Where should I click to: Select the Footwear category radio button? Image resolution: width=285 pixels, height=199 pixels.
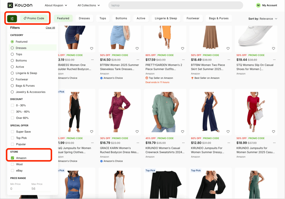[12, 80]
